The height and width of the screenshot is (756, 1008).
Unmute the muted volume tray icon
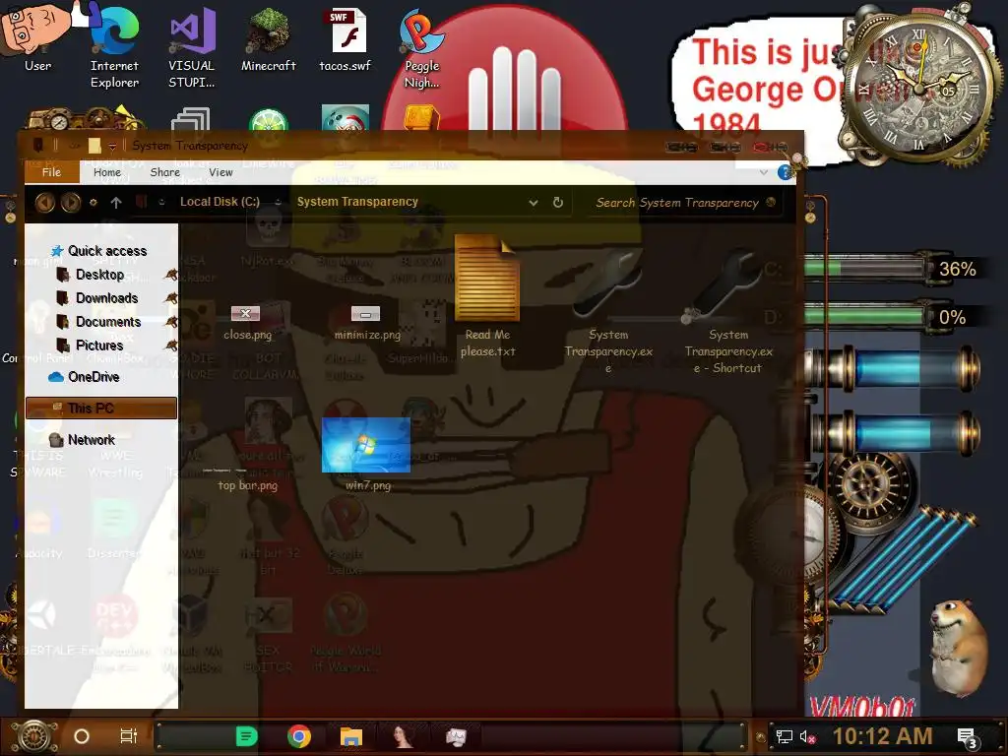pos(807,736)
